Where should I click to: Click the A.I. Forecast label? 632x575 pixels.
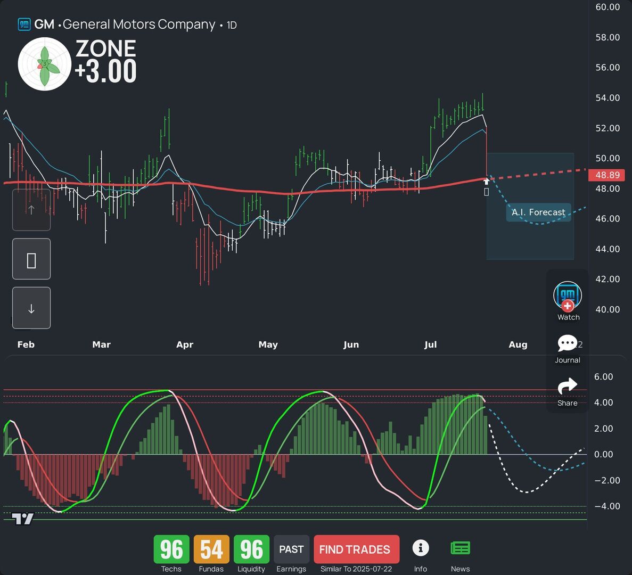pos(538,212)
